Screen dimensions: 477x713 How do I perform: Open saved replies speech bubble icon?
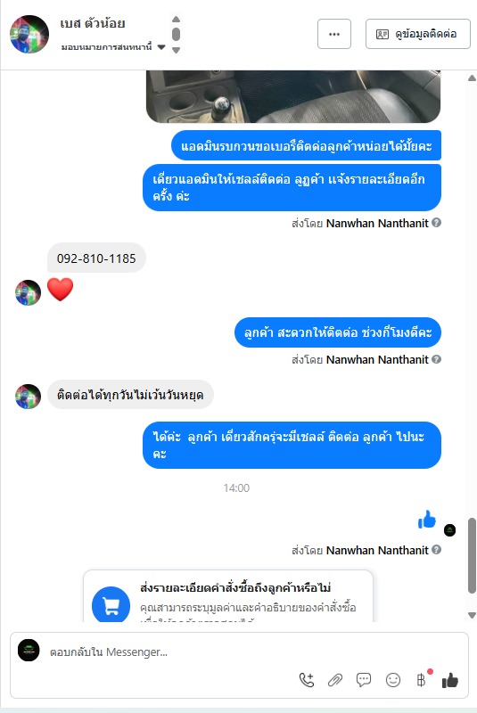364,680
